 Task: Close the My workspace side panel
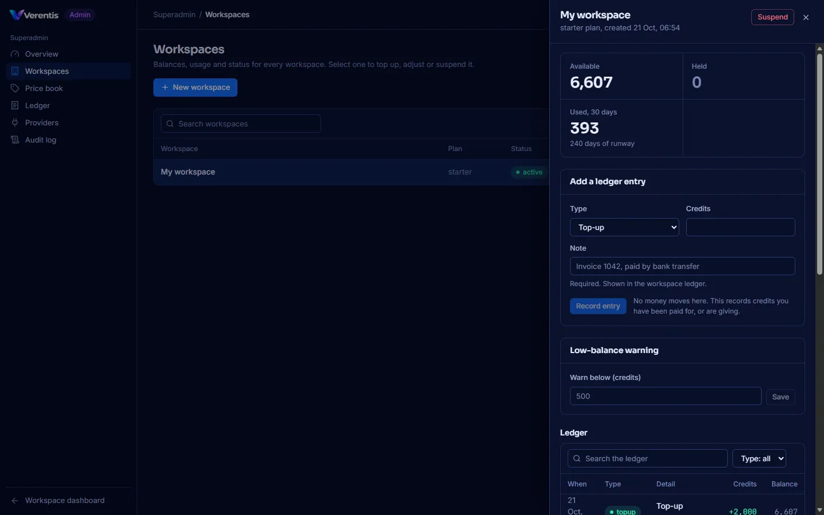806,17
